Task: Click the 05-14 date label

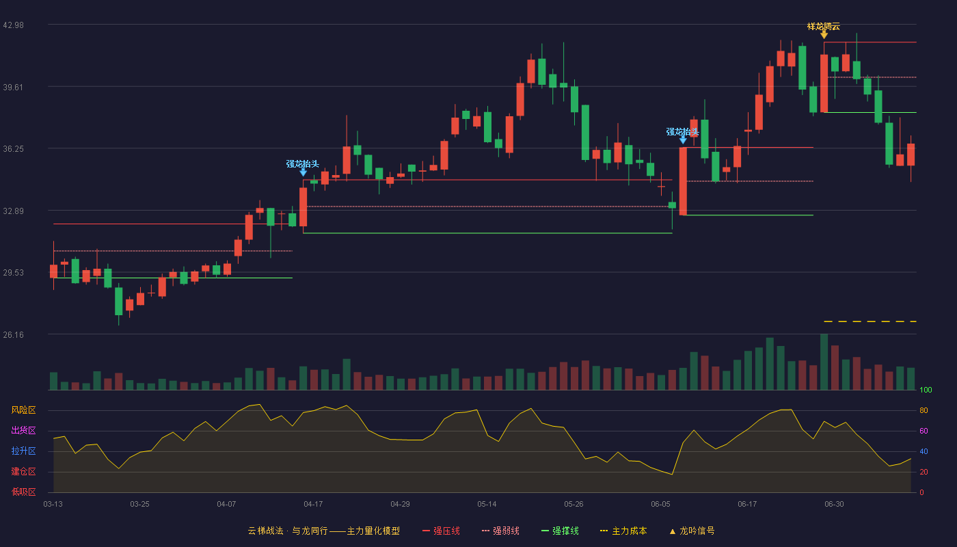Action: pos(487,504)
